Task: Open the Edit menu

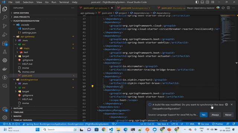Action: [x=17, y=2]
